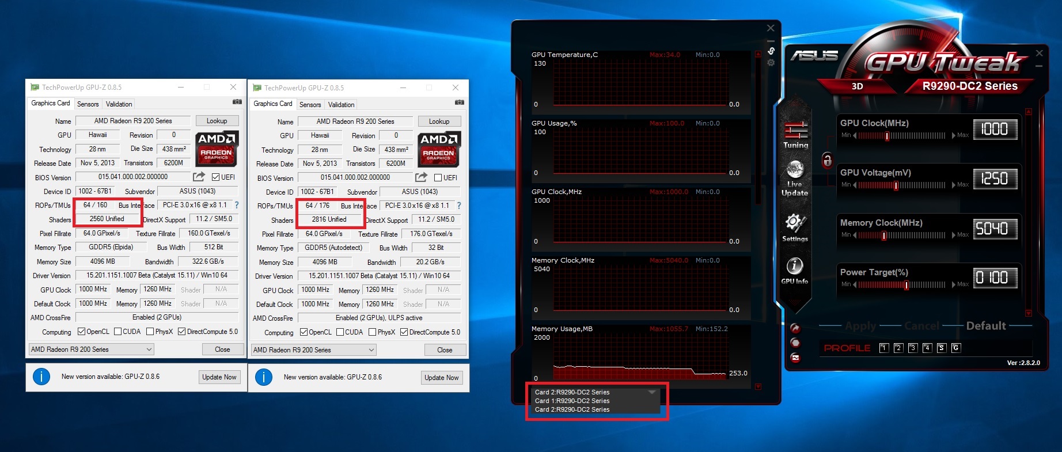Viewport: 1062px width, 452px height.
Task: Save BIOS icon in GPU-Z with UEFI checked
Action: (199, 177)
